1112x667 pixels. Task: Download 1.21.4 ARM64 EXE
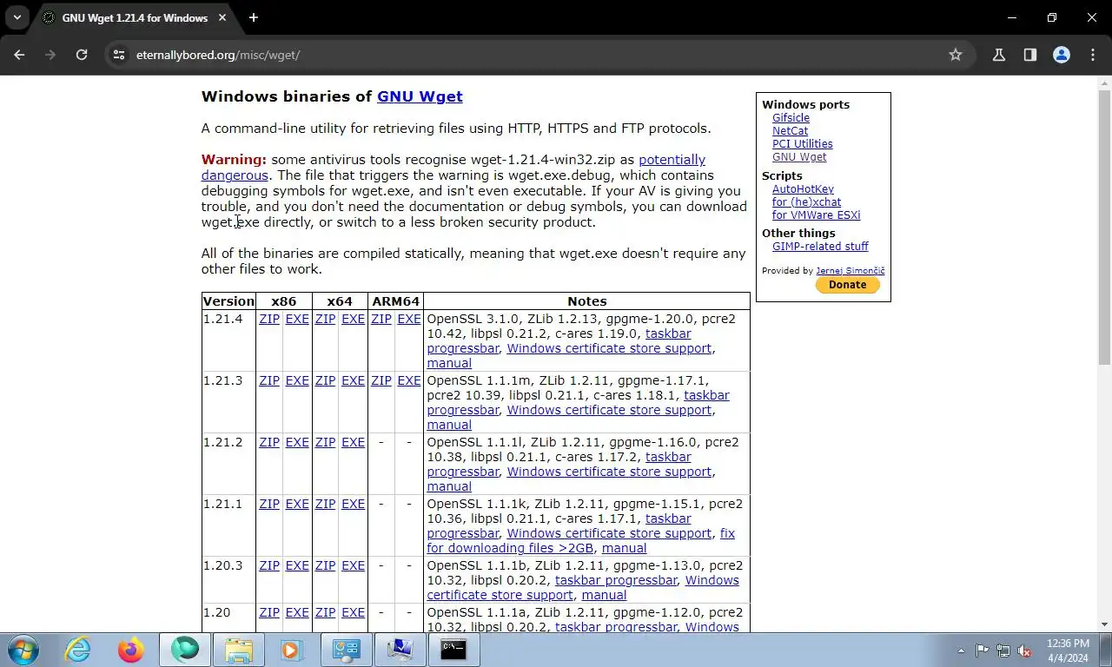(x=408, y=319)
